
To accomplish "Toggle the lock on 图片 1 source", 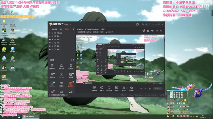I will pyautogui.click(x=52, y=39).
